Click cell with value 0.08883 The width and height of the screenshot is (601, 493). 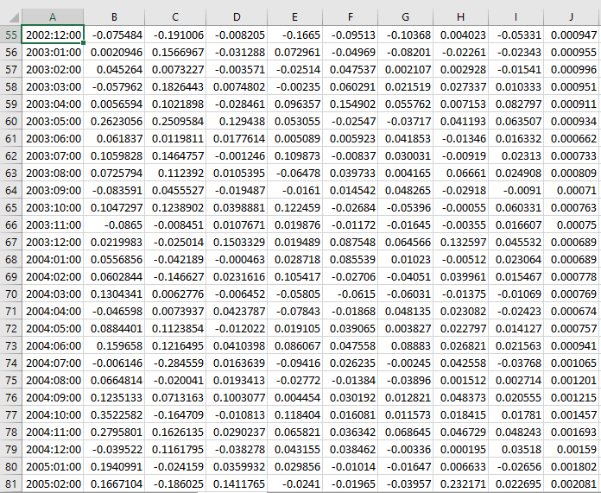pyautogui.click(x=405, y=345)
